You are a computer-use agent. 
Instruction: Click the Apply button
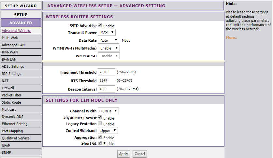(x=123, y=154)
